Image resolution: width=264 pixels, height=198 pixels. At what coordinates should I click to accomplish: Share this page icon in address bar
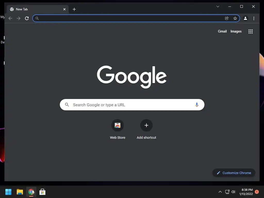pyautogui.click(x=227, y=18)
